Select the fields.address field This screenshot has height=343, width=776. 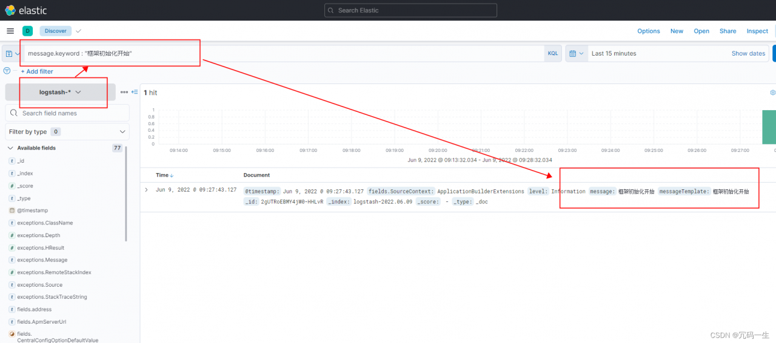[34, 310]
